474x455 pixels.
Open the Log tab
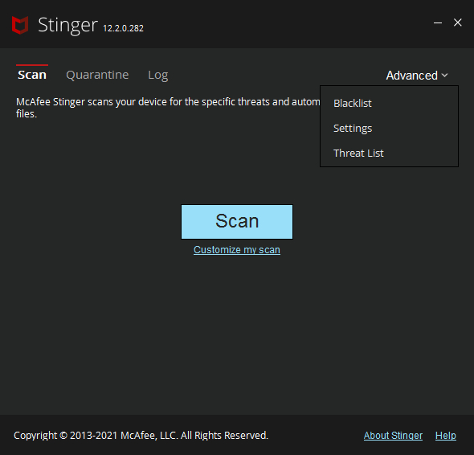158,75
